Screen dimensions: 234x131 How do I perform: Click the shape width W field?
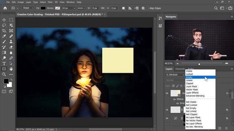point(95,8)
